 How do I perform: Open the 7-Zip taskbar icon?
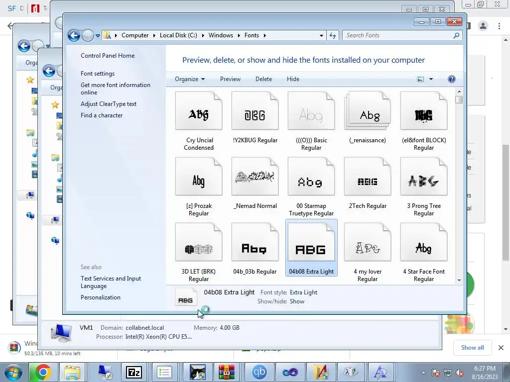133,372
